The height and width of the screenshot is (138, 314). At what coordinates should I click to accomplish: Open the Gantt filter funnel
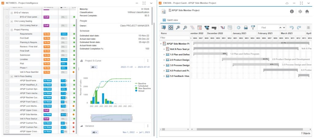coord(253,27)
